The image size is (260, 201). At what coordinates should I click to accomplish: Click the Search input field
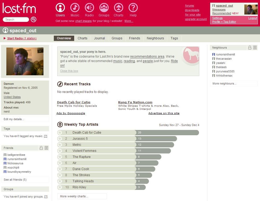point(16,20)
